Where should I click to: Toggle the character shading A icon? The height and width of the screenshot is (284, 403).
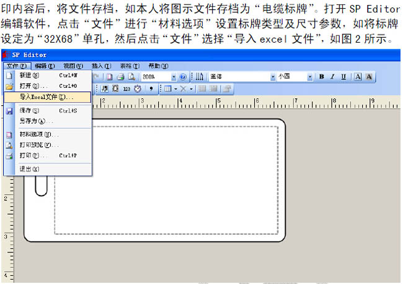tap(369, 77)
